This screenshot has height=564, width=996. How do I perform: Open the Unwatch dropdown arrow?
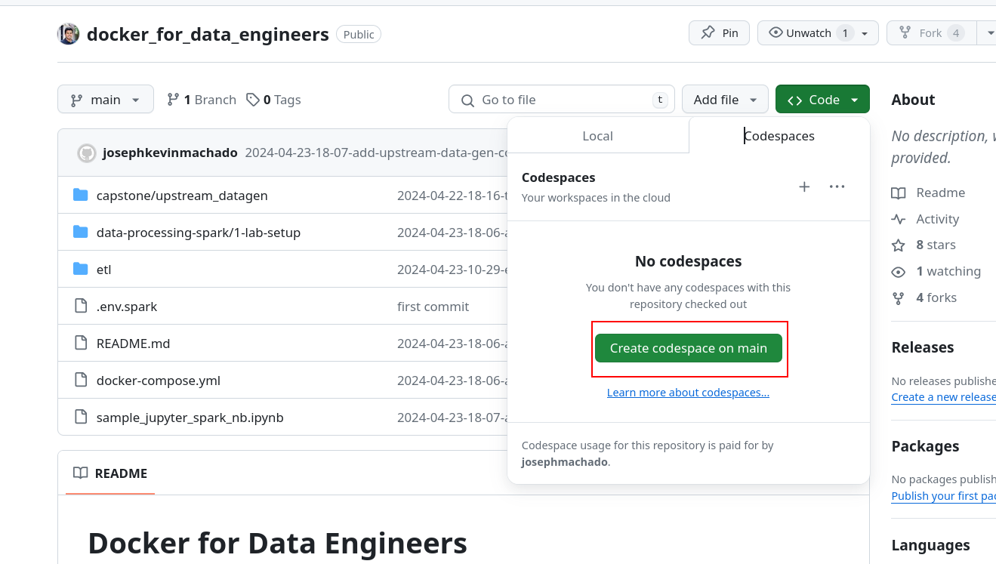[865, 33]
